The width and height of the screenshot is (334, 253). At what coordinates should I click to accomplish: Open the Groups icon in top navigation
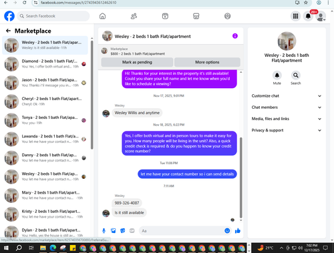coord(227,16)
